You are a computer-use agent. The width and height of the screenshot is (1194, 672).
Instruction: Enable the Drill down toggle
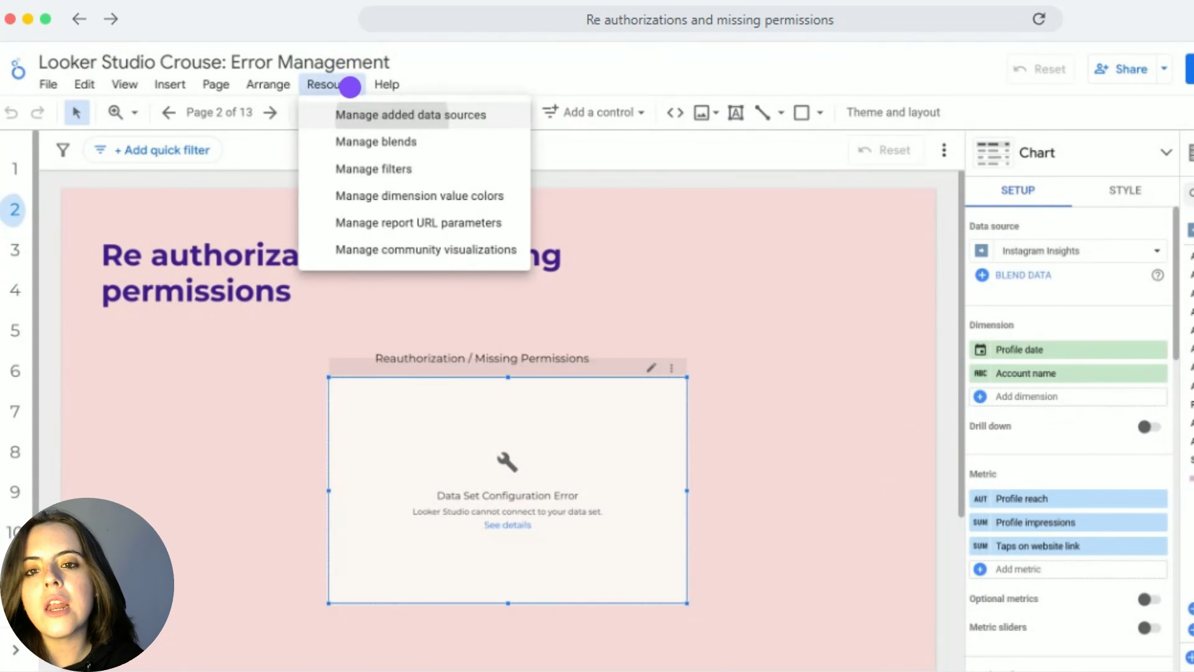tap(1149, 427)
